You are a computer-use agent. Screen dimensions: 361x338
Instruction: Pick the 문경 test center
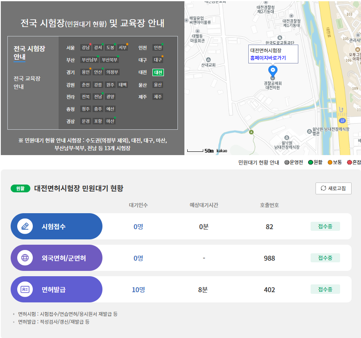(86, 121)
